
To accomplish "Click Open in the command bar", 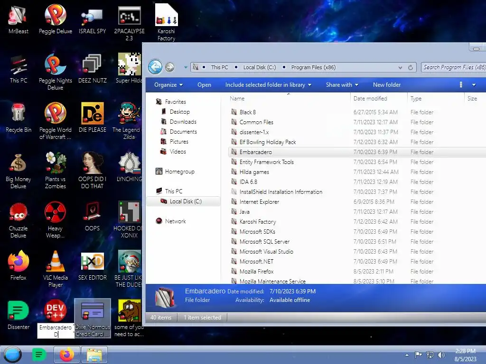I will coord(204,85).
